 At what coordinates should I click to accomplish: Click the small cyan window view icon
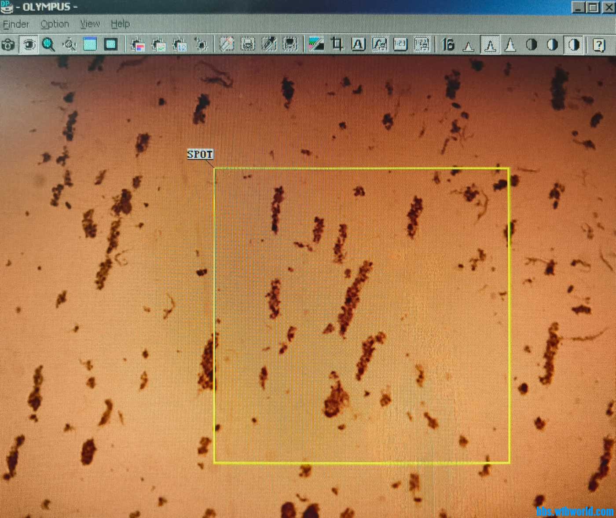90,44
